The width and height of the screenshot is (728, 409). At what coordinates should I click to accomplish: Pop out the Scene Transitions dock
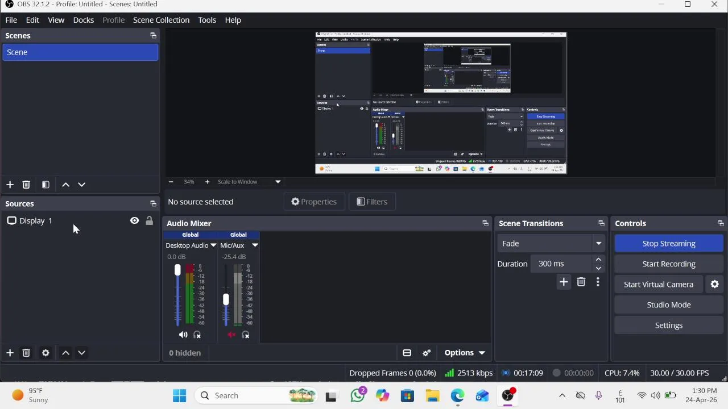point(601,224)
